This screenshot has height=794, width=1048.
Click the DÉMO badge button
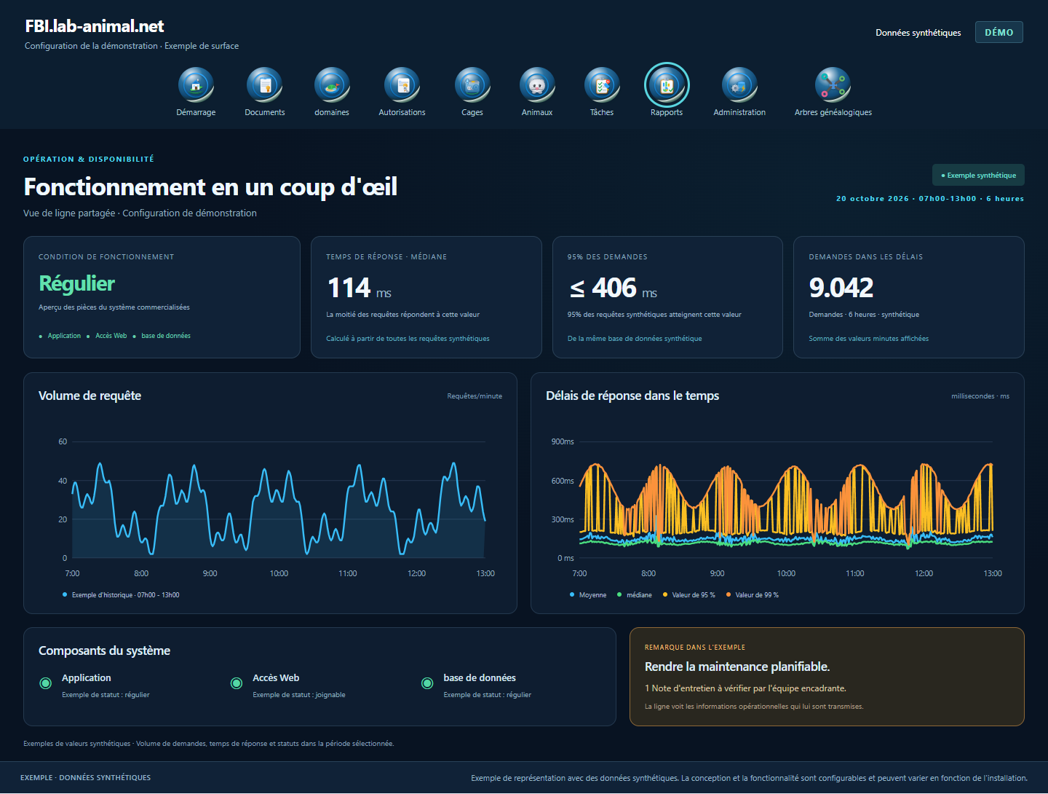point(999,32)
